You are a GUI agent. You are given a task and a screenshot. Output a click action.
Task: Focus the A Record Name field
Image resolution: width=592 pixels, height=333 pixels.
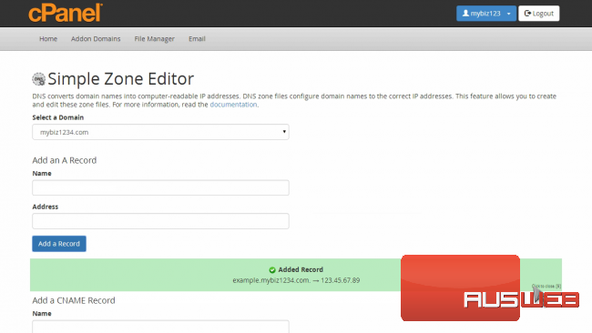pyautogui.click(x=160, y=187)
